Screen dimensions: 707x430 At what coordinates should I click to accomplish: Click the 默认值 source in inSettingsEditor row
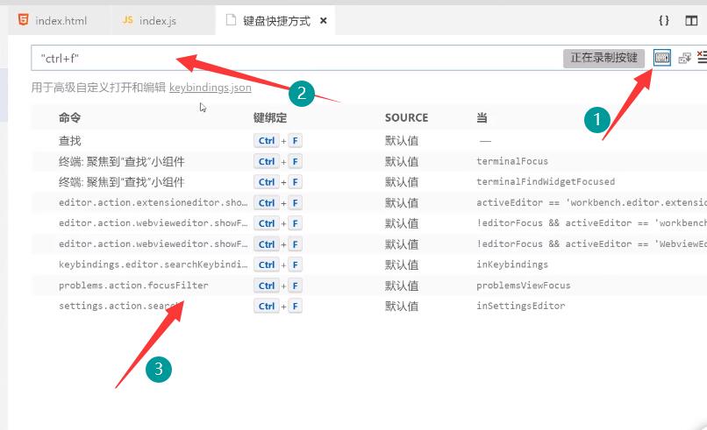coord(401,307)
